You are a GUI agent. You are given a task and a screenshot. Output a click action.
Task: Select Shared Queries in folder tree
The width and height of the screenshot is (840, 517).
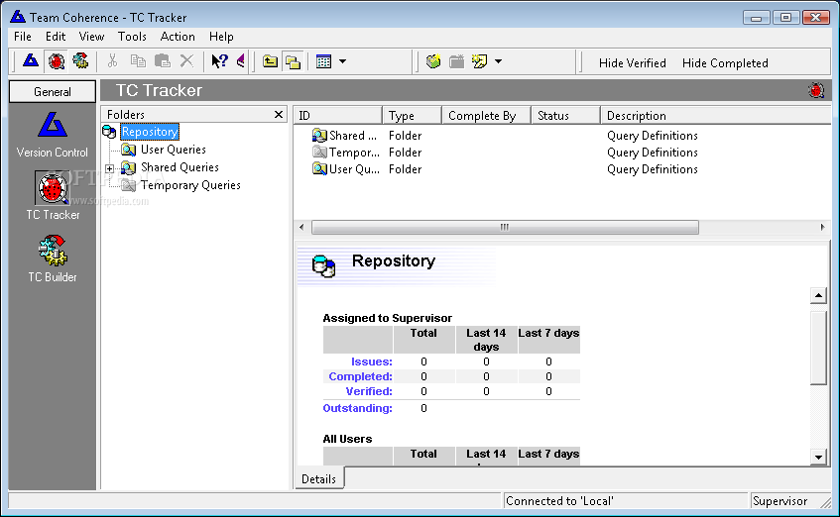[x=180, y=167]
